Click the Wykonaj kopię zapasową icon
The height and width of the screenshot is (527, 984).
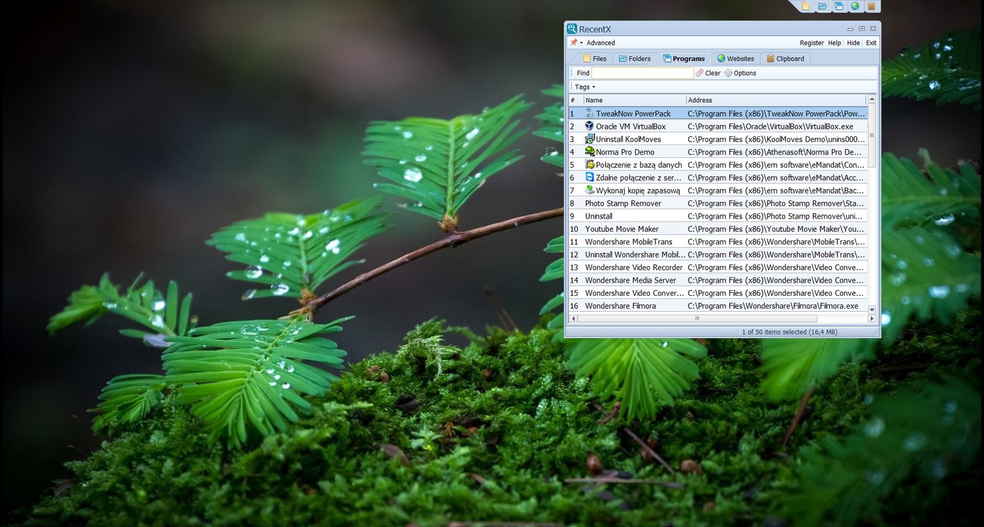coord(589,190)
